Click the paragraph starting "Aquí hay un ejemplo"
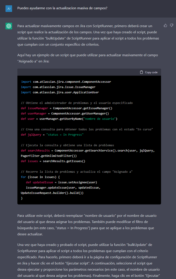This screenshot has height=279, width=176. pyautogui.click(x=88, y=58)
